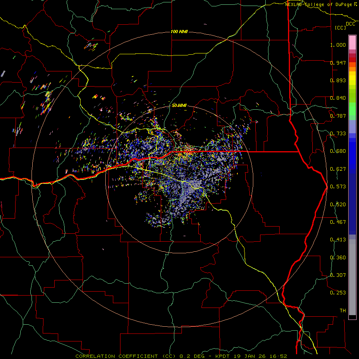The height and width of the screenshot is (359, 359).
Task: Click the [CC] legend unit label
Action: point(341,28)
